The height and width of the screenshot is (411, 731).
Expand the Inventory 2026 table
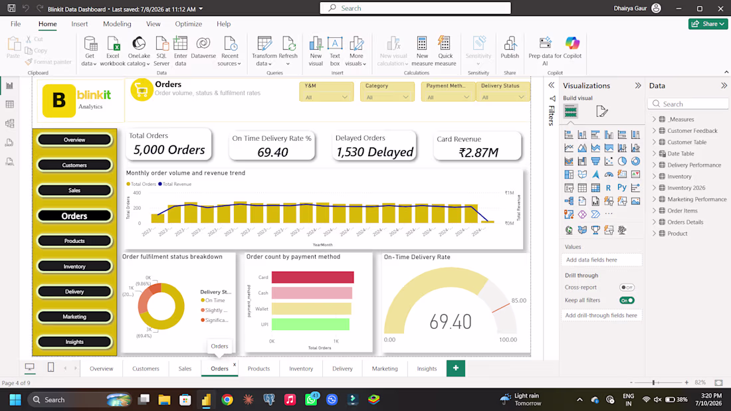click(x=654, y=188)
